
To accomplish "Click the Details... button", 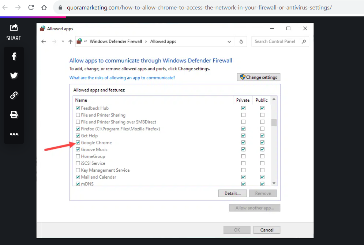I will 233,193.
